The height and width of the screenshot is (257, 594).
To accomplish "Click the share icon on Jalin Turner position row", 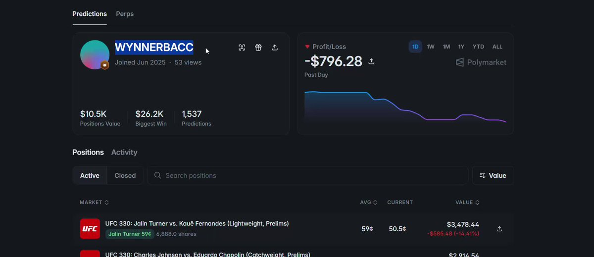I will point(499,229).
